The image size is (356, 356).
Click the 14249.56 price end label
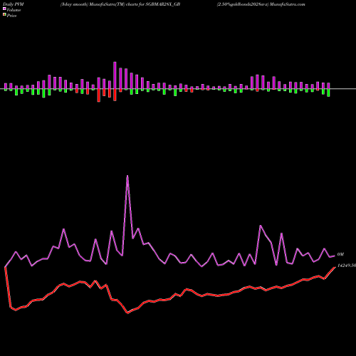pos(347,266)
